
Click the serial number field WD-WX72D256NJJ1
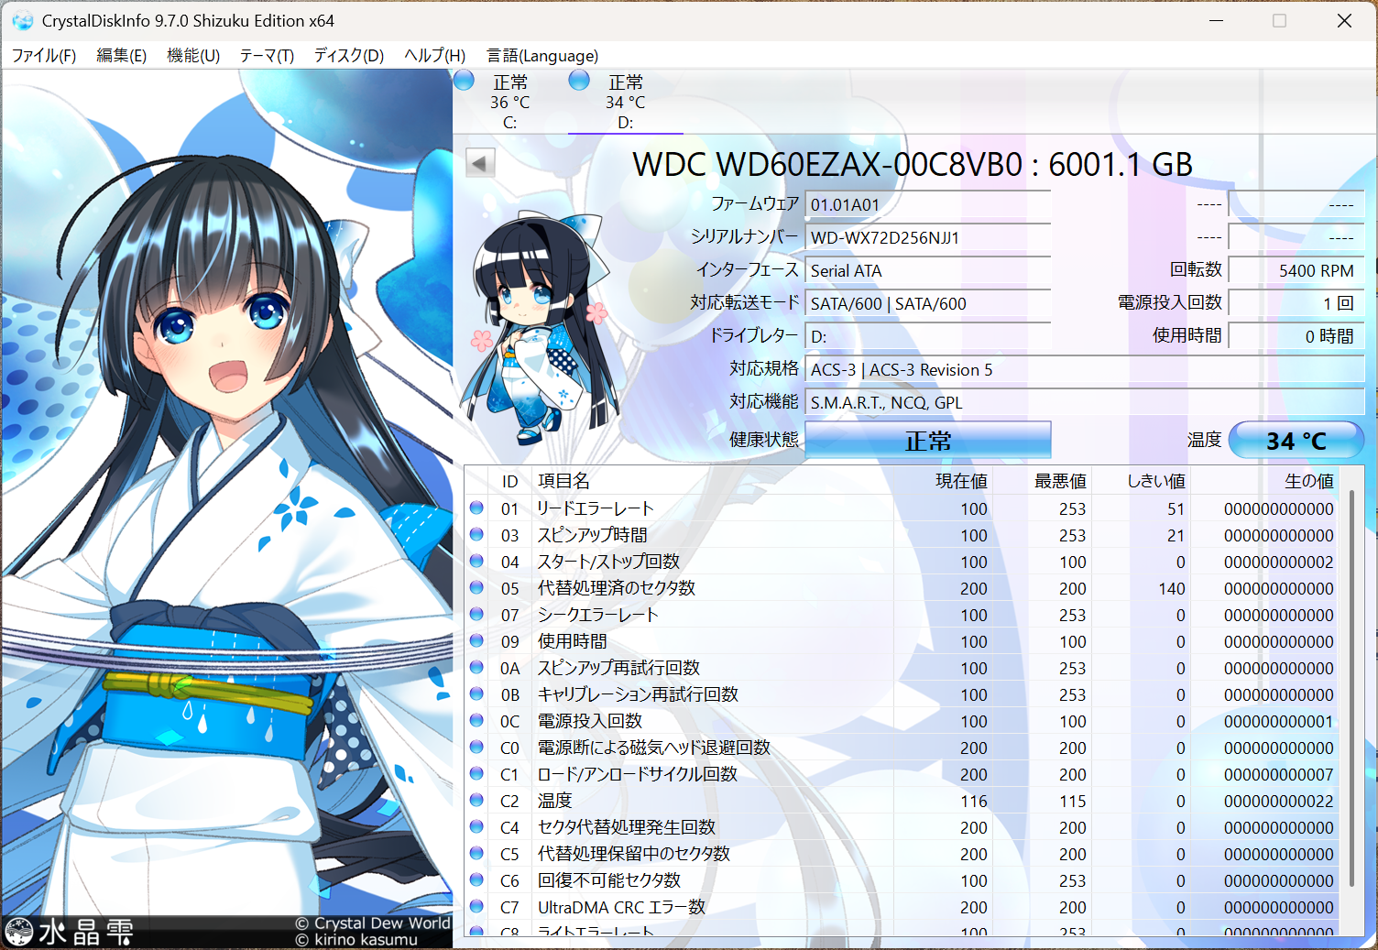[x=927, y=237]
